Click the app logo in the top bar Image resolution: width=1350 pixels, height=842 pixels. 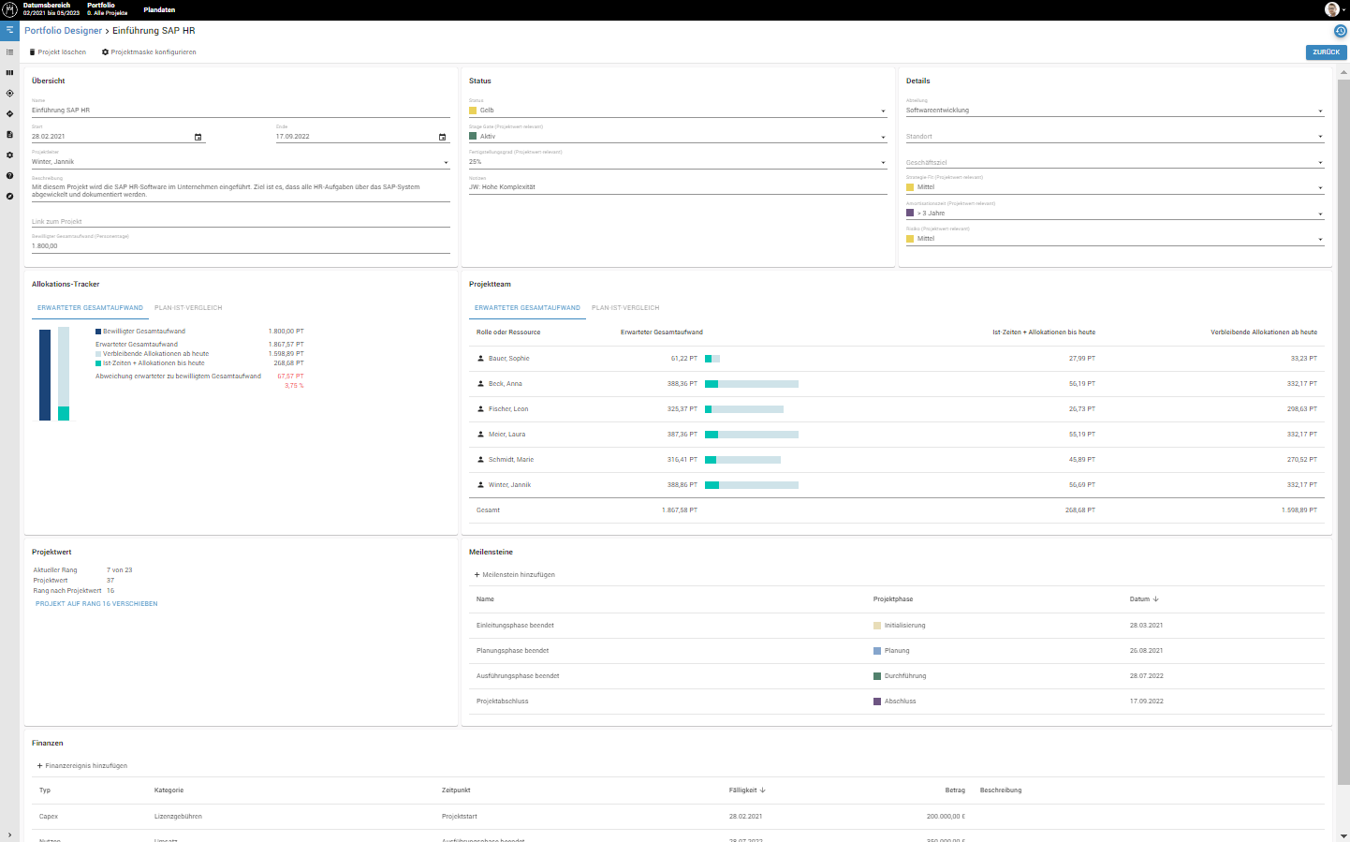10,9
